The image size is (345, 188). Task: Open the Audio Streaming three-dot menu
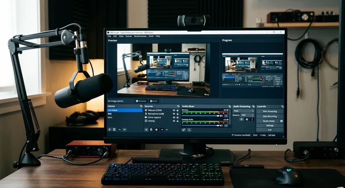[252, 119]
